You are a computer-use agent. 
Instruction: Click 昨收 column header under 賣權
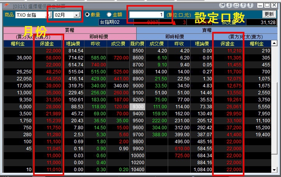click(x=179, y=43)
